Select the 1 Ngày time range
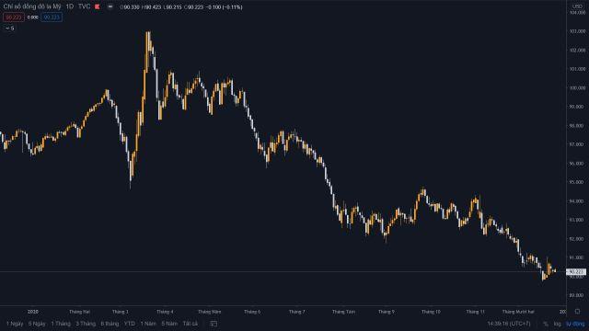The image size is (589, 331). pyautogui.click(x=15, y=324)
